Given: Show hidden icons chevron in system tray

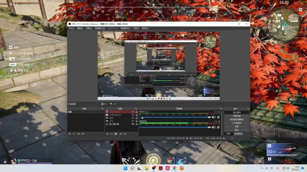Looking at the screenshot, I should point(262,168).
